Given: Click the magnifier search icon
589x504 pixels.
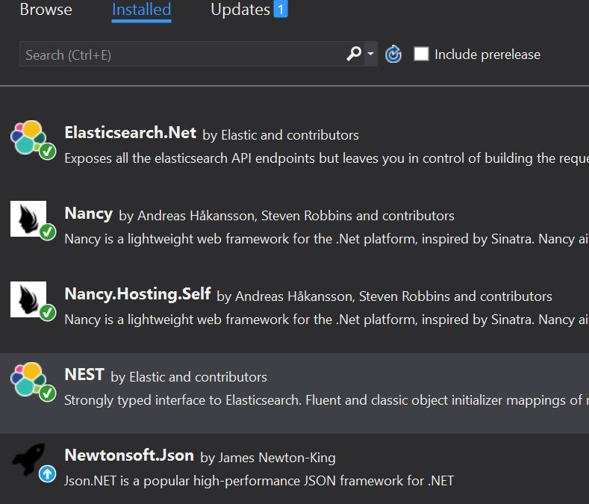Looking at the screenshot, I should pyautogui.click(x=354, y=54).
